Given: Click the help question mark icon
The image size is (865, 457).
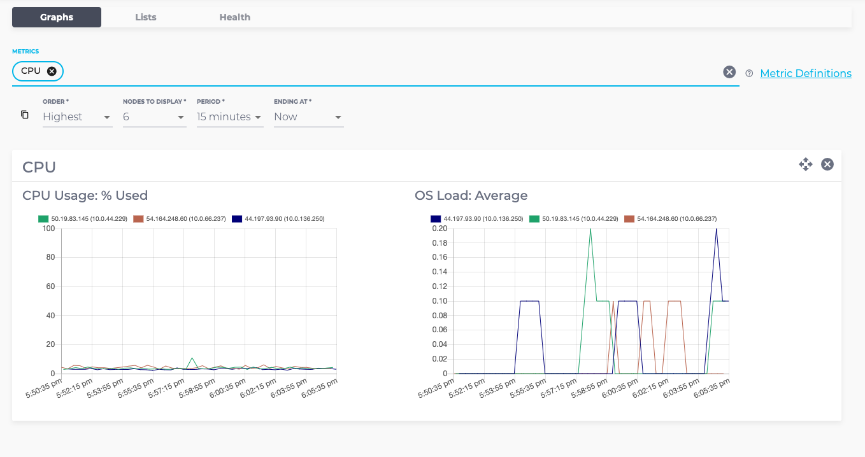Looking at the screenshot, I should 748,73.
